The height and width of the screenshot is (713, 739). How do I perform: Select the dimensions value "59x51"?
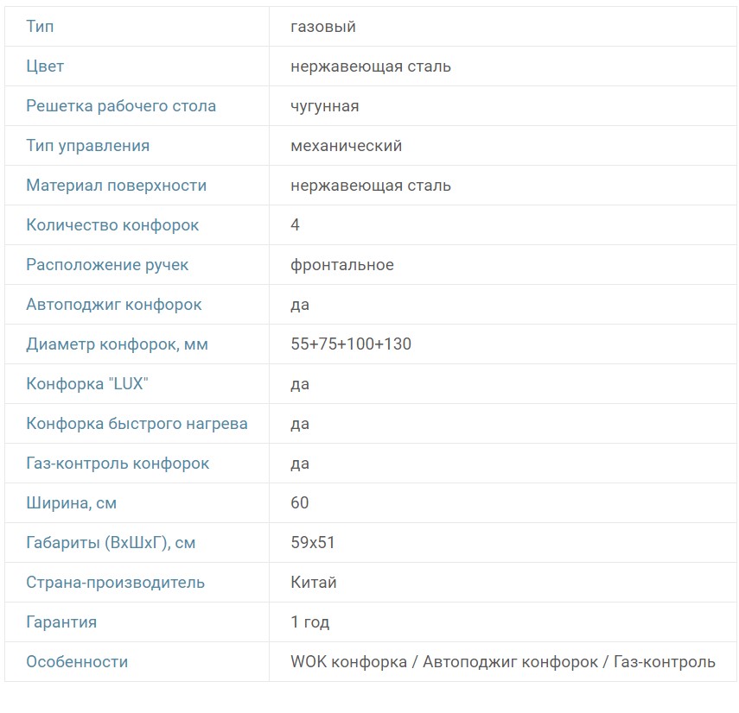(313, 543)
